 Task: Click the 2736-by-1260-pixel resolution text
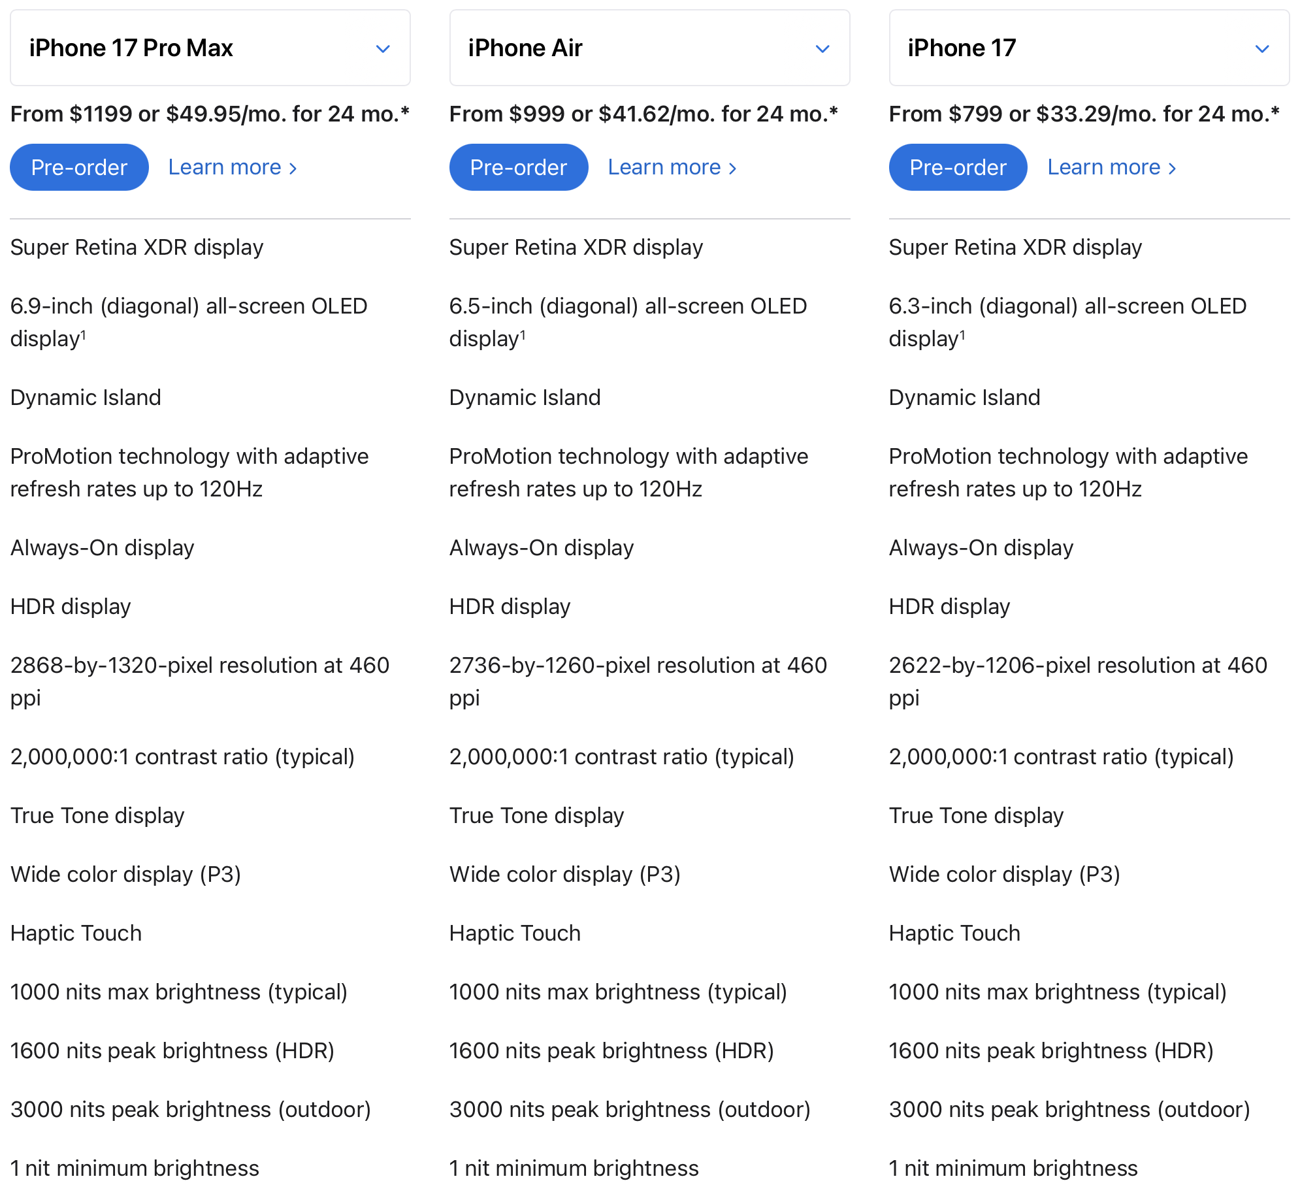[x=638, y=681]
